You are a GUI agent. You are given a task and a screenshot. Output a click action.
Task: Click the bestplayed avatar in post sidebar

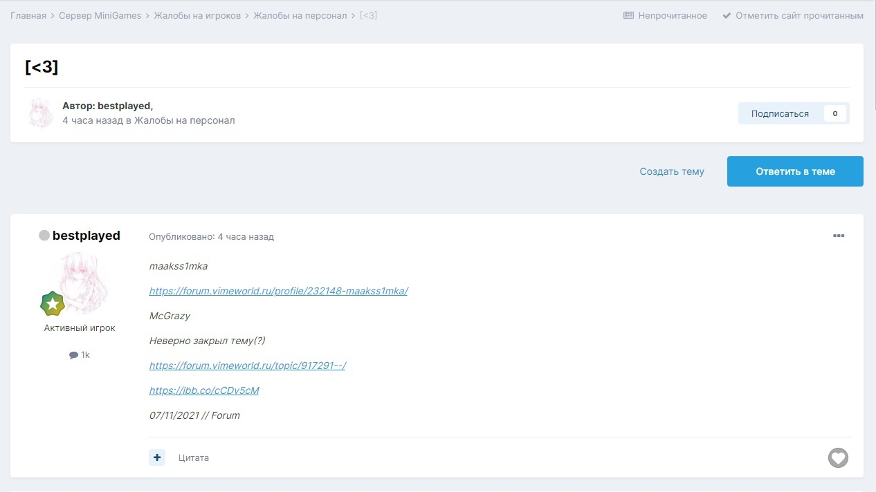[x=83, y=283]
